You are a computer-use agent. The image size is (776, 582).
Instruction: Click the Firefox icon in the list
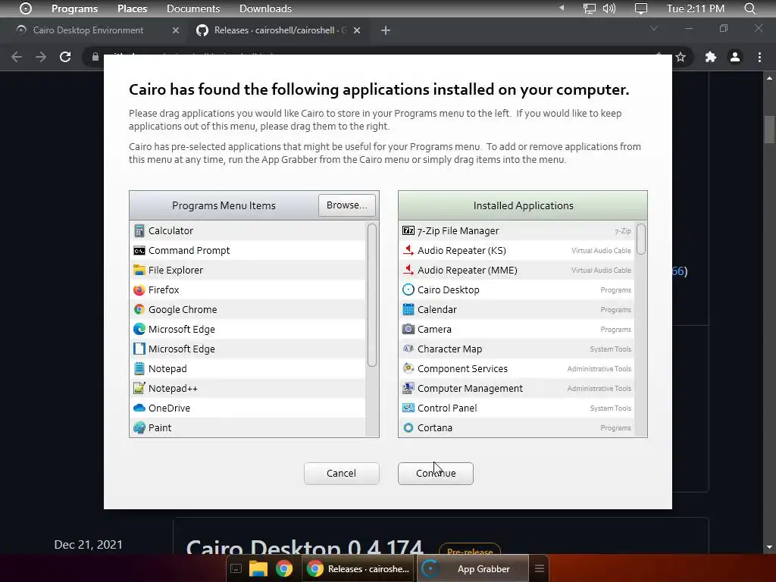tap(139, 290)
